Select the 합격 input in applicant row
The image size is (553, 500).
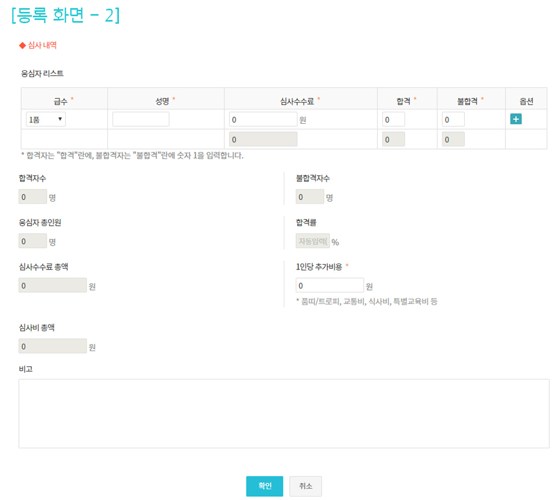click(393, 119)
